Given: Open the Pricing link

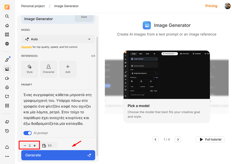Looking at the screenshot, I should (211, 6).
